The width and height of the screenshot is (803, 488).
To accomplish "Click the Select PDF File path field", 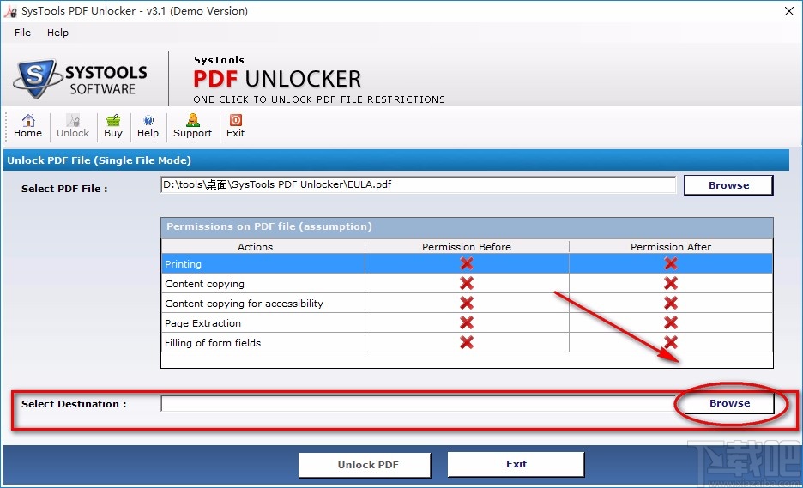I will [418, 185].
